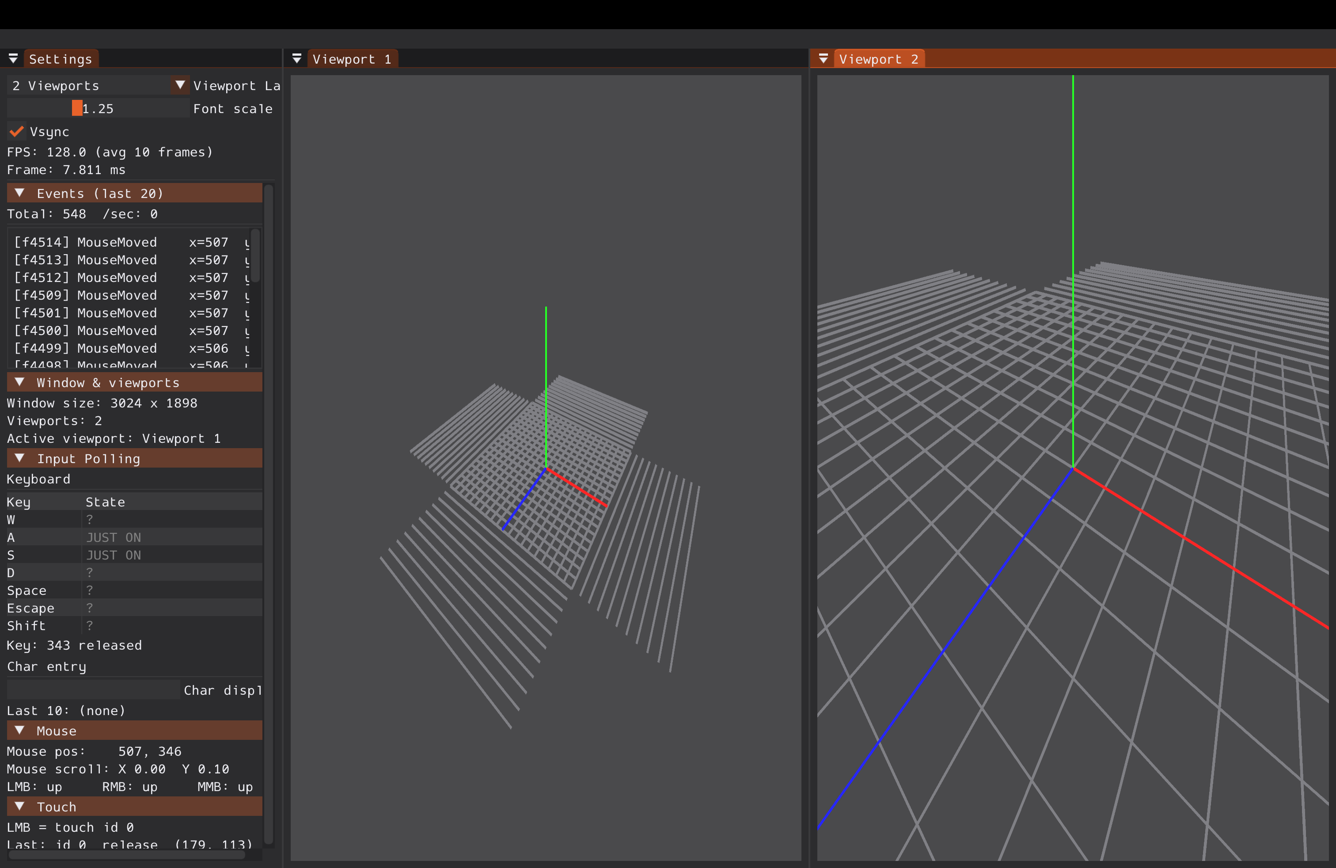Click the [f4499] MouseMoved event row
The height and width of the screenshot is (868, 1336).
[x=131, y=348]
